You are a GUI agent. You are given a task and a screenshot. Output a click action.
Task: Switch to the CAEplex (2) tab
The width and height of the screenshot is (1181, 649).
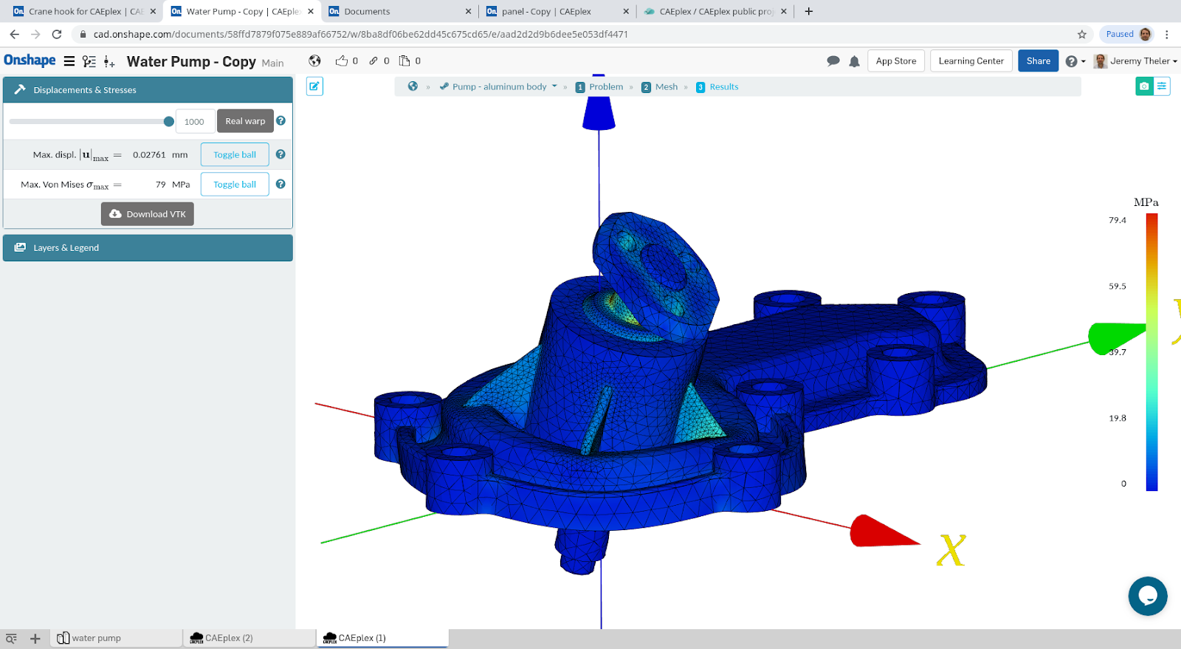229,638
